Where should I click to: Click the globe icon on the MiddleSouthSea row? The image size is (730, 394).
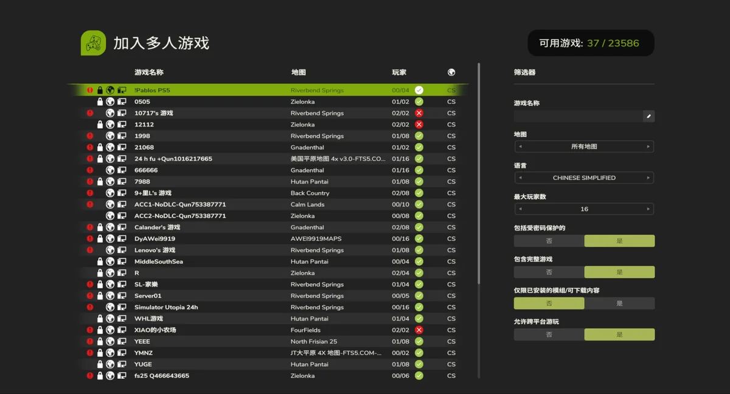[x=110, y=261]
